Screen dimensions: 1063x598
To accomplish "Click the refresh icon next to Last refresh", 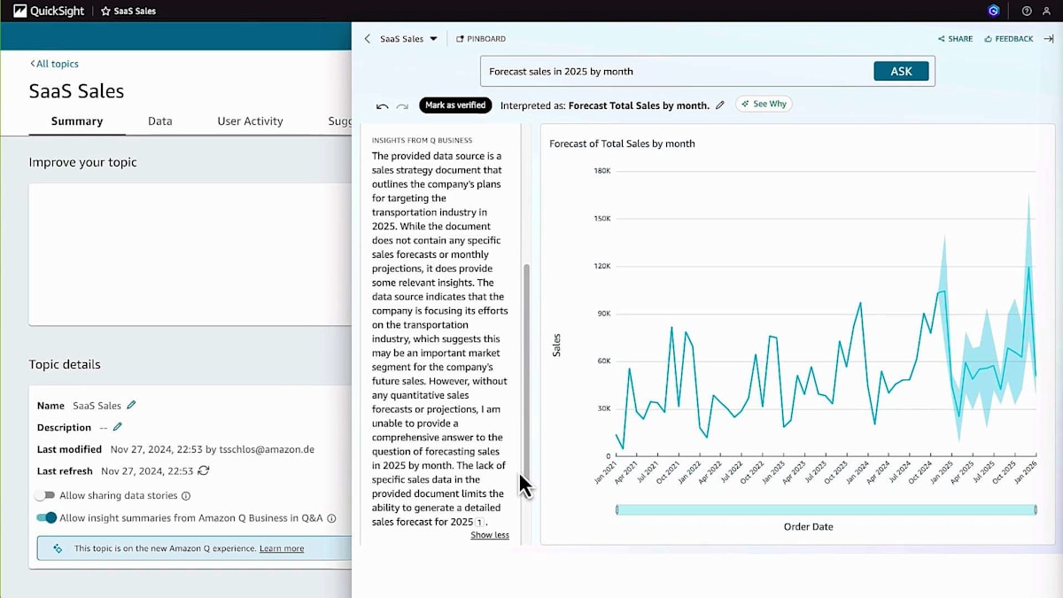I will (204, 470).
